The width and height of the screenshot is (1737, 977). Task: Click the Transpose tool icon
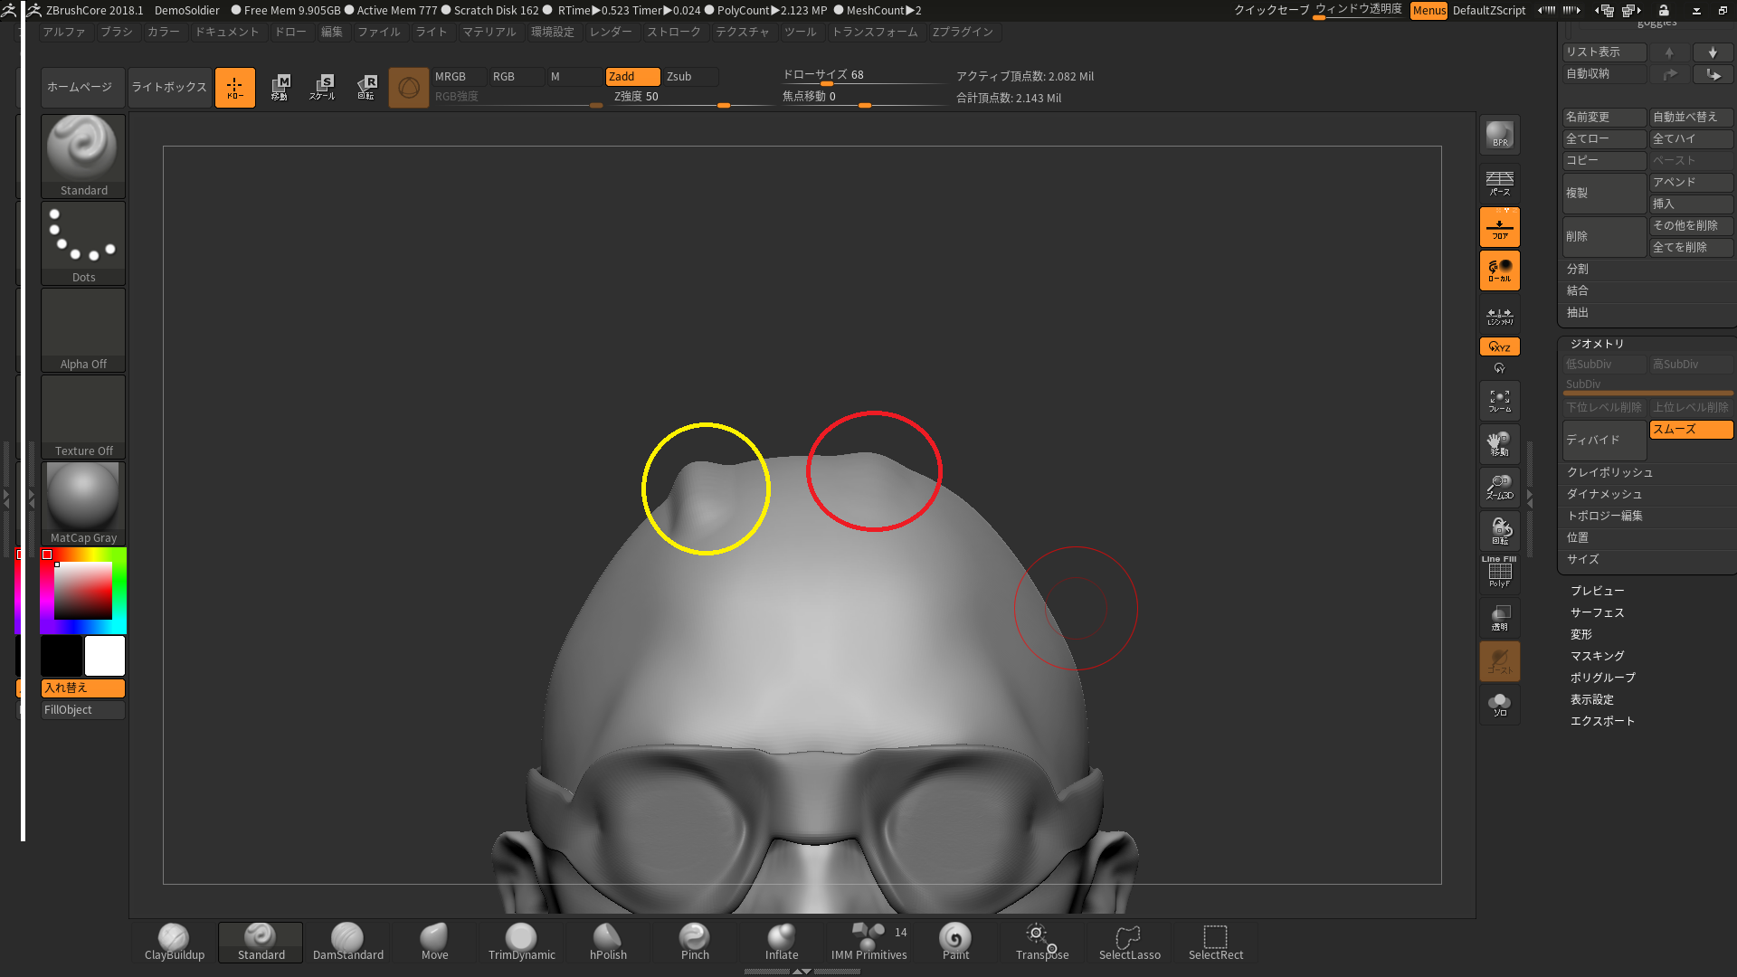(1040, 937)
